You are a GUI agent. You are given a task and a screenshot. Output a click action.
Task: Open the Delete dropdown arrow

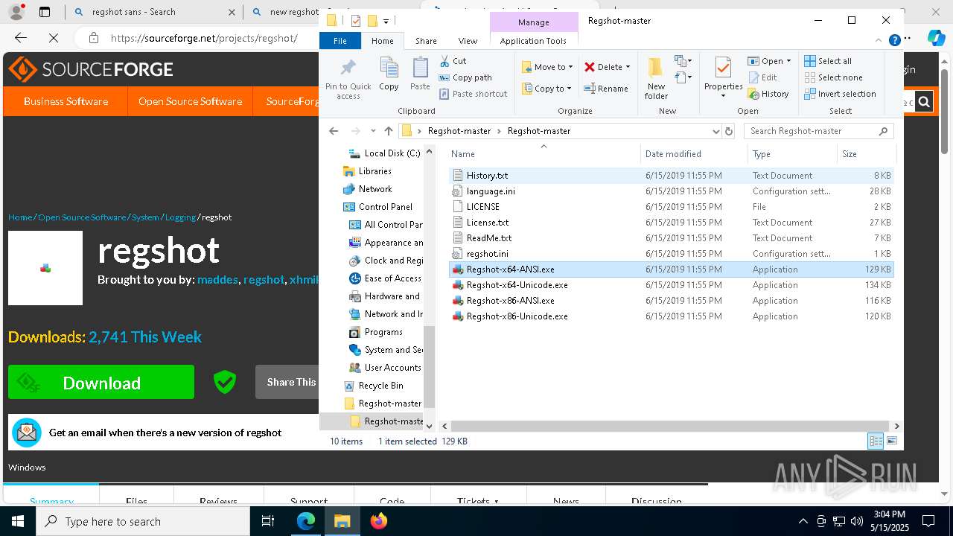[x=628, y=67]
